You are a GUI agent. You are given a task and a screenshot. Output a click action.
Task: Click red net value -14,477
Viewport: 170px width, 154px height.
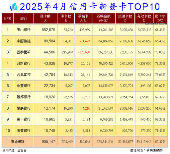pyautogui.click(x=85, y=41)
